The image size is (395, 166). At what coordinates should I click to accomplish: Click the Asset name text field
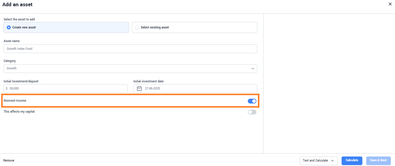(x=130, y=49)
